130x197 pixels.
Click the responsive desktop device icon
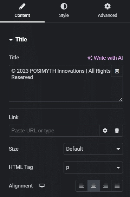point(42,186)
